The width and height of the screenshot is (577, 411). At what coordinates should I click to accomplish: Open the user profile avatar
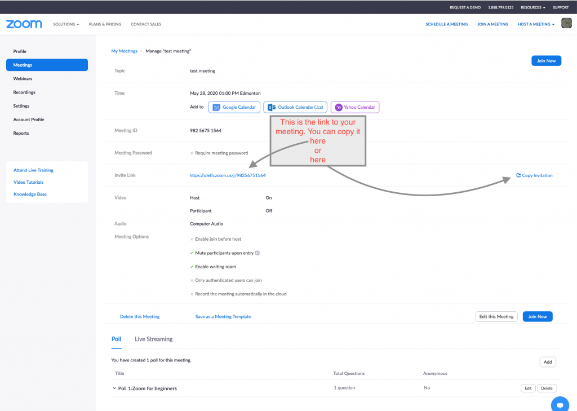coord(566,23)
